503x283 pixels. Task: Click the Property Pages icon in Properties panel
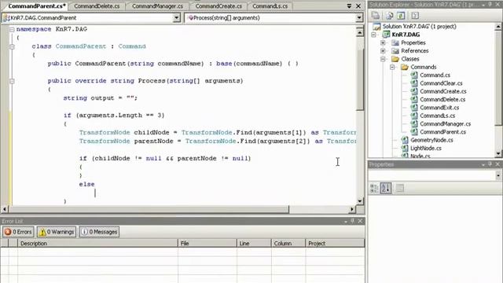400,188
